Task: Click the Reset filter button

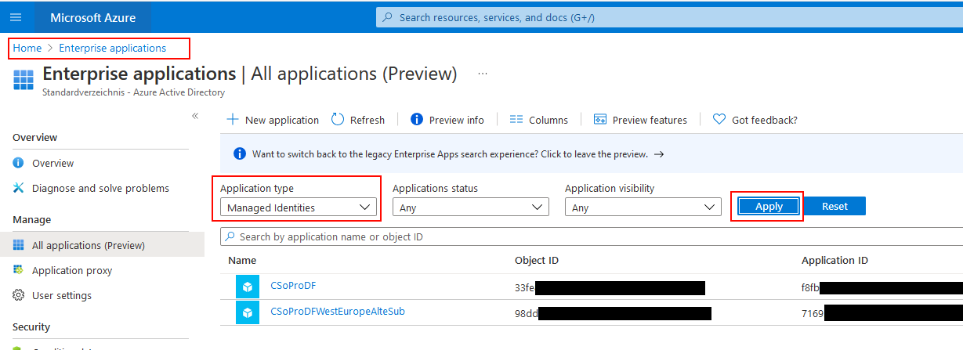Action: [834, 206]
